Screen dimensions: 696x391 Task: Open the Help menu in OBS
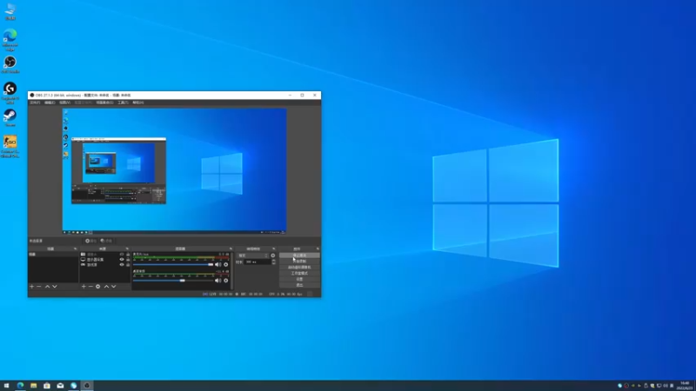(138, 103)
